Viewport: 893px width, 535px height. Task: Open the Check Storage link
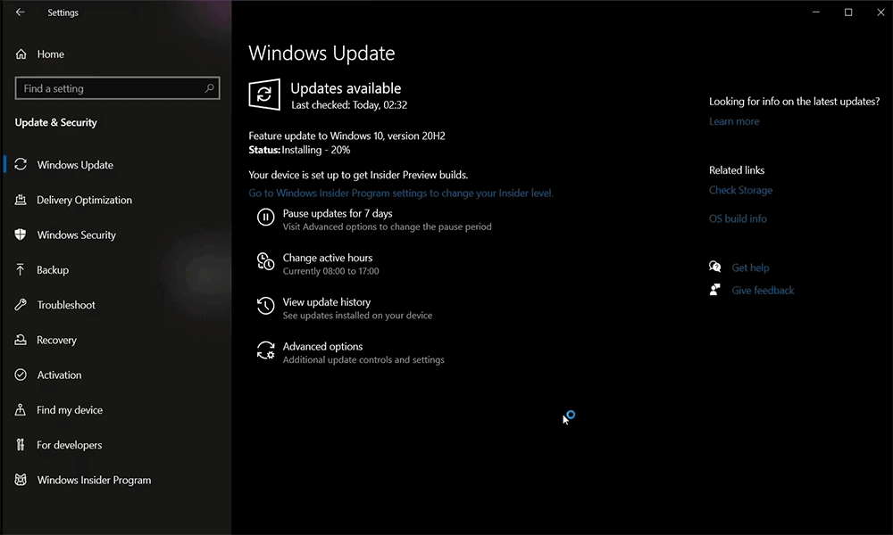740,190
